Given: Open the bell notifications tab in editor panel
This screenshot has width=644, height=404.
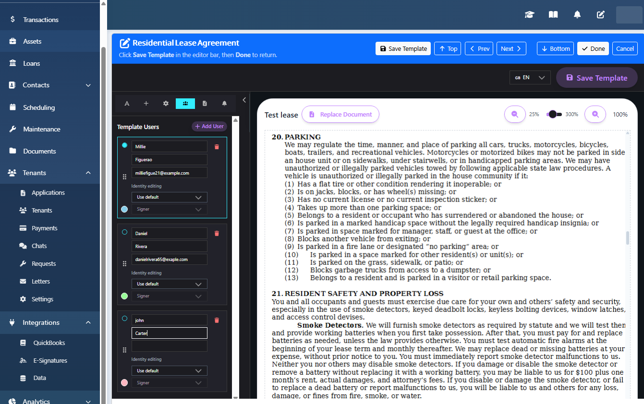Looking at the screenshot, I should tap(224, 103).
